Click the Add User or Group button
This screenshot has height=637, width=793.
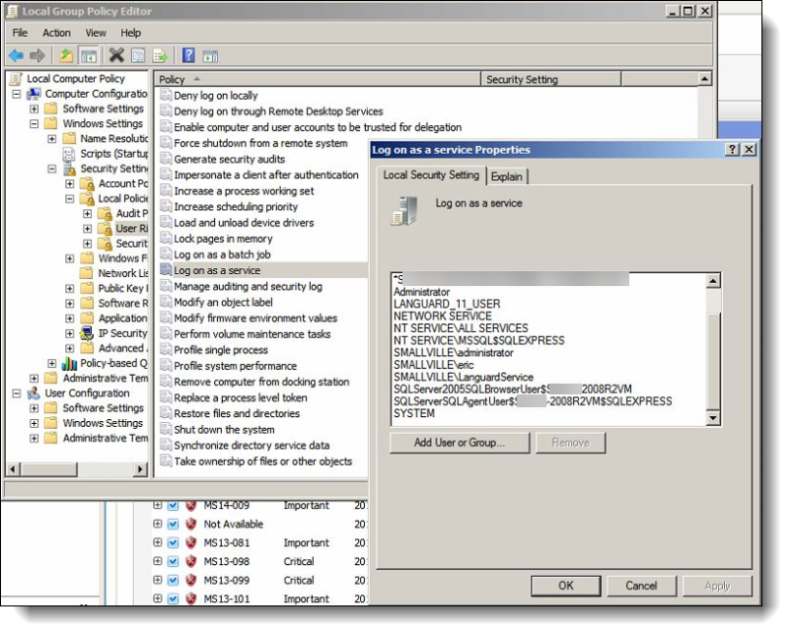click(459, 443)
